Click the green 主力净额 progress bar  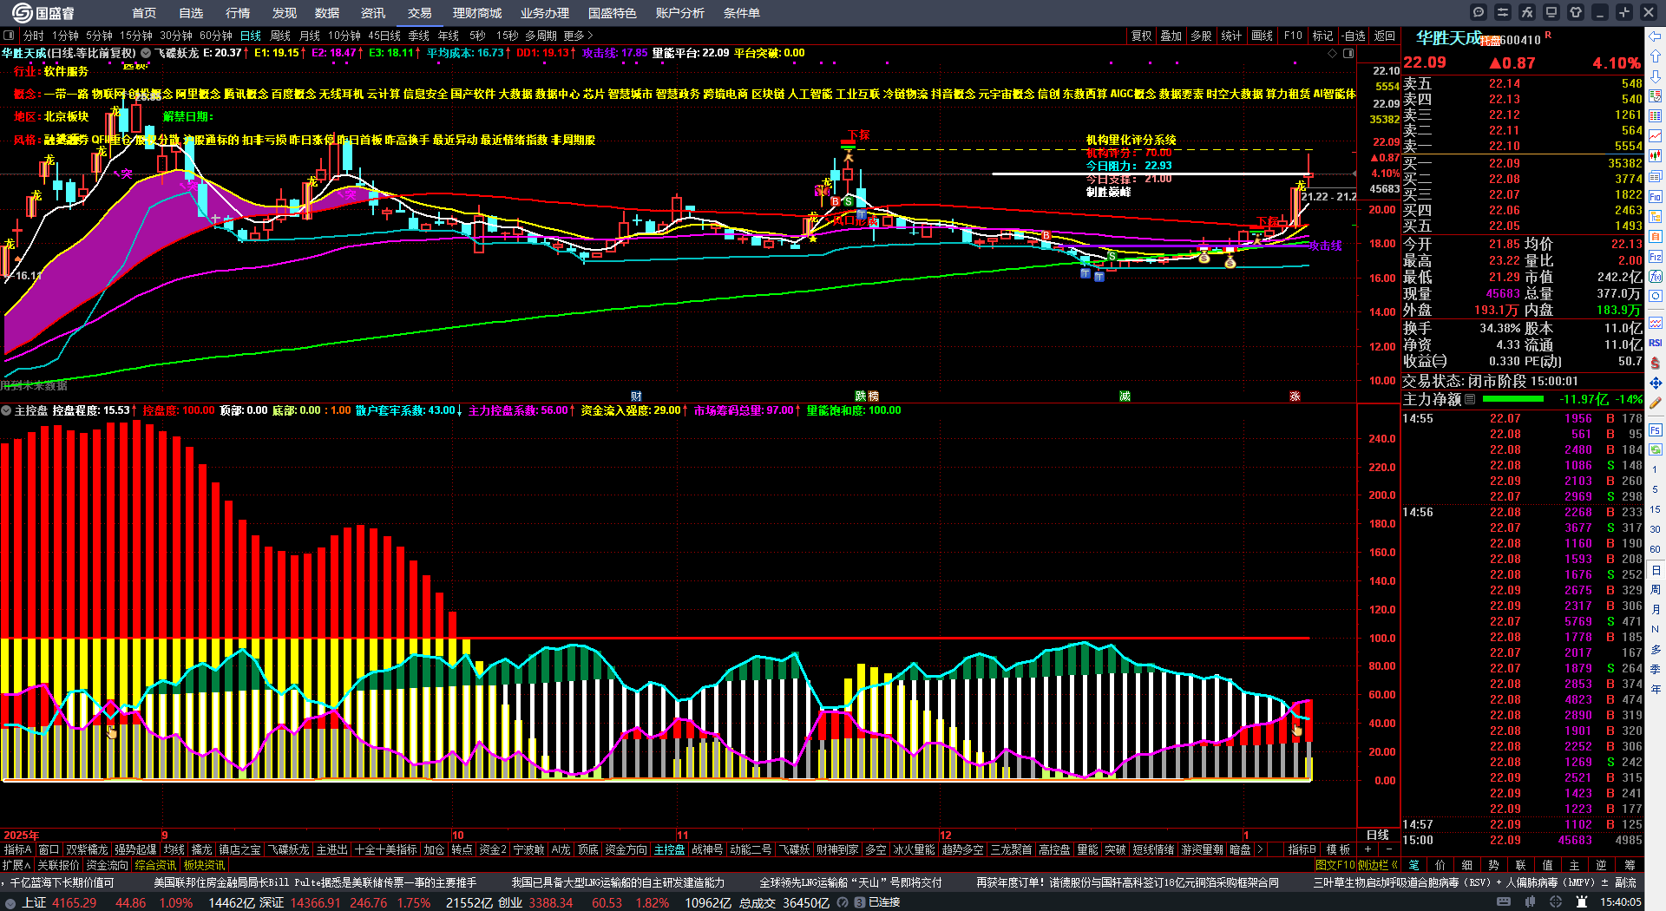point(1513,400)
